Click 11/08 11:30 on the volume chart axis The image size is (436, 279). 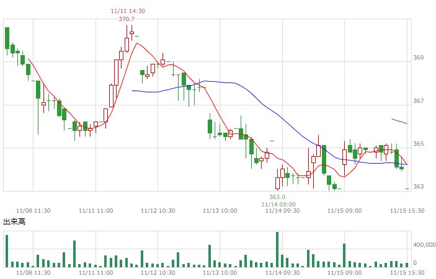tap(33, 272)
